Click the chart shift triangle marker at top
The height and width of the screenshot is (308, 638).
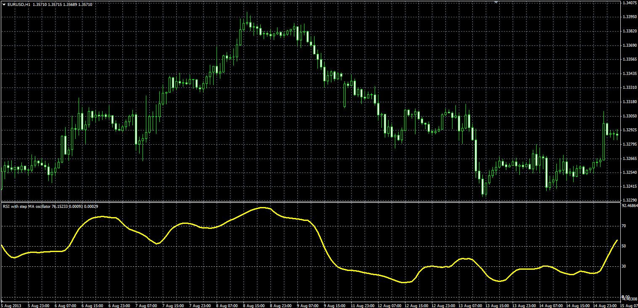tap(496, 2)
